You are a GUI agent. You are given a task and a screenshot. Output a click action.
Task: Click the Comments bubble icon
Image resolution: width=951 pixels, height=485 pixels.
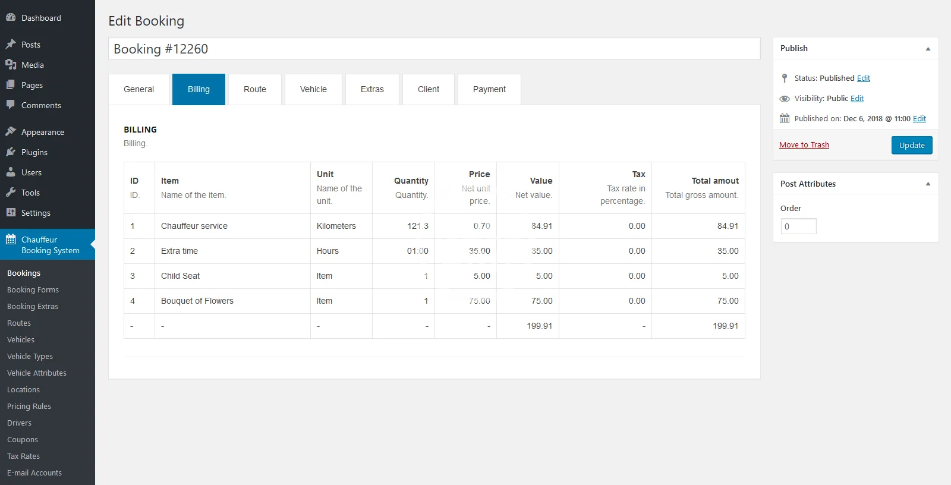[11, 105]
